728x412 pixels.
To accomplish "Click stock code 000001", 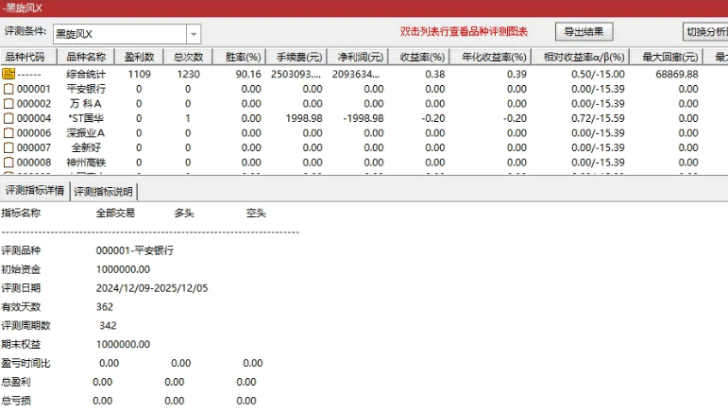I will click(x=34, y=89).
